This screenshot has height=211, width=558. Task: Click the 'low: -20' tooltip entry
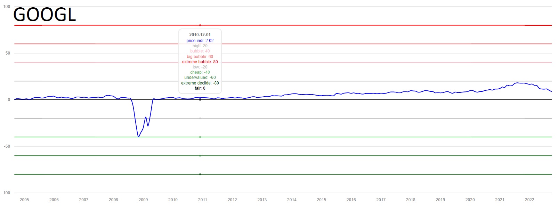click(200, 67)
